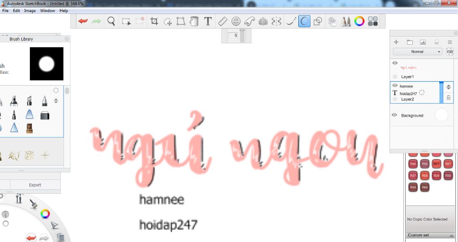Image resolution: width=458 pixels, height=242 pixels.
Task: Click the Layer1 circle marker
Action: [395, 77]
